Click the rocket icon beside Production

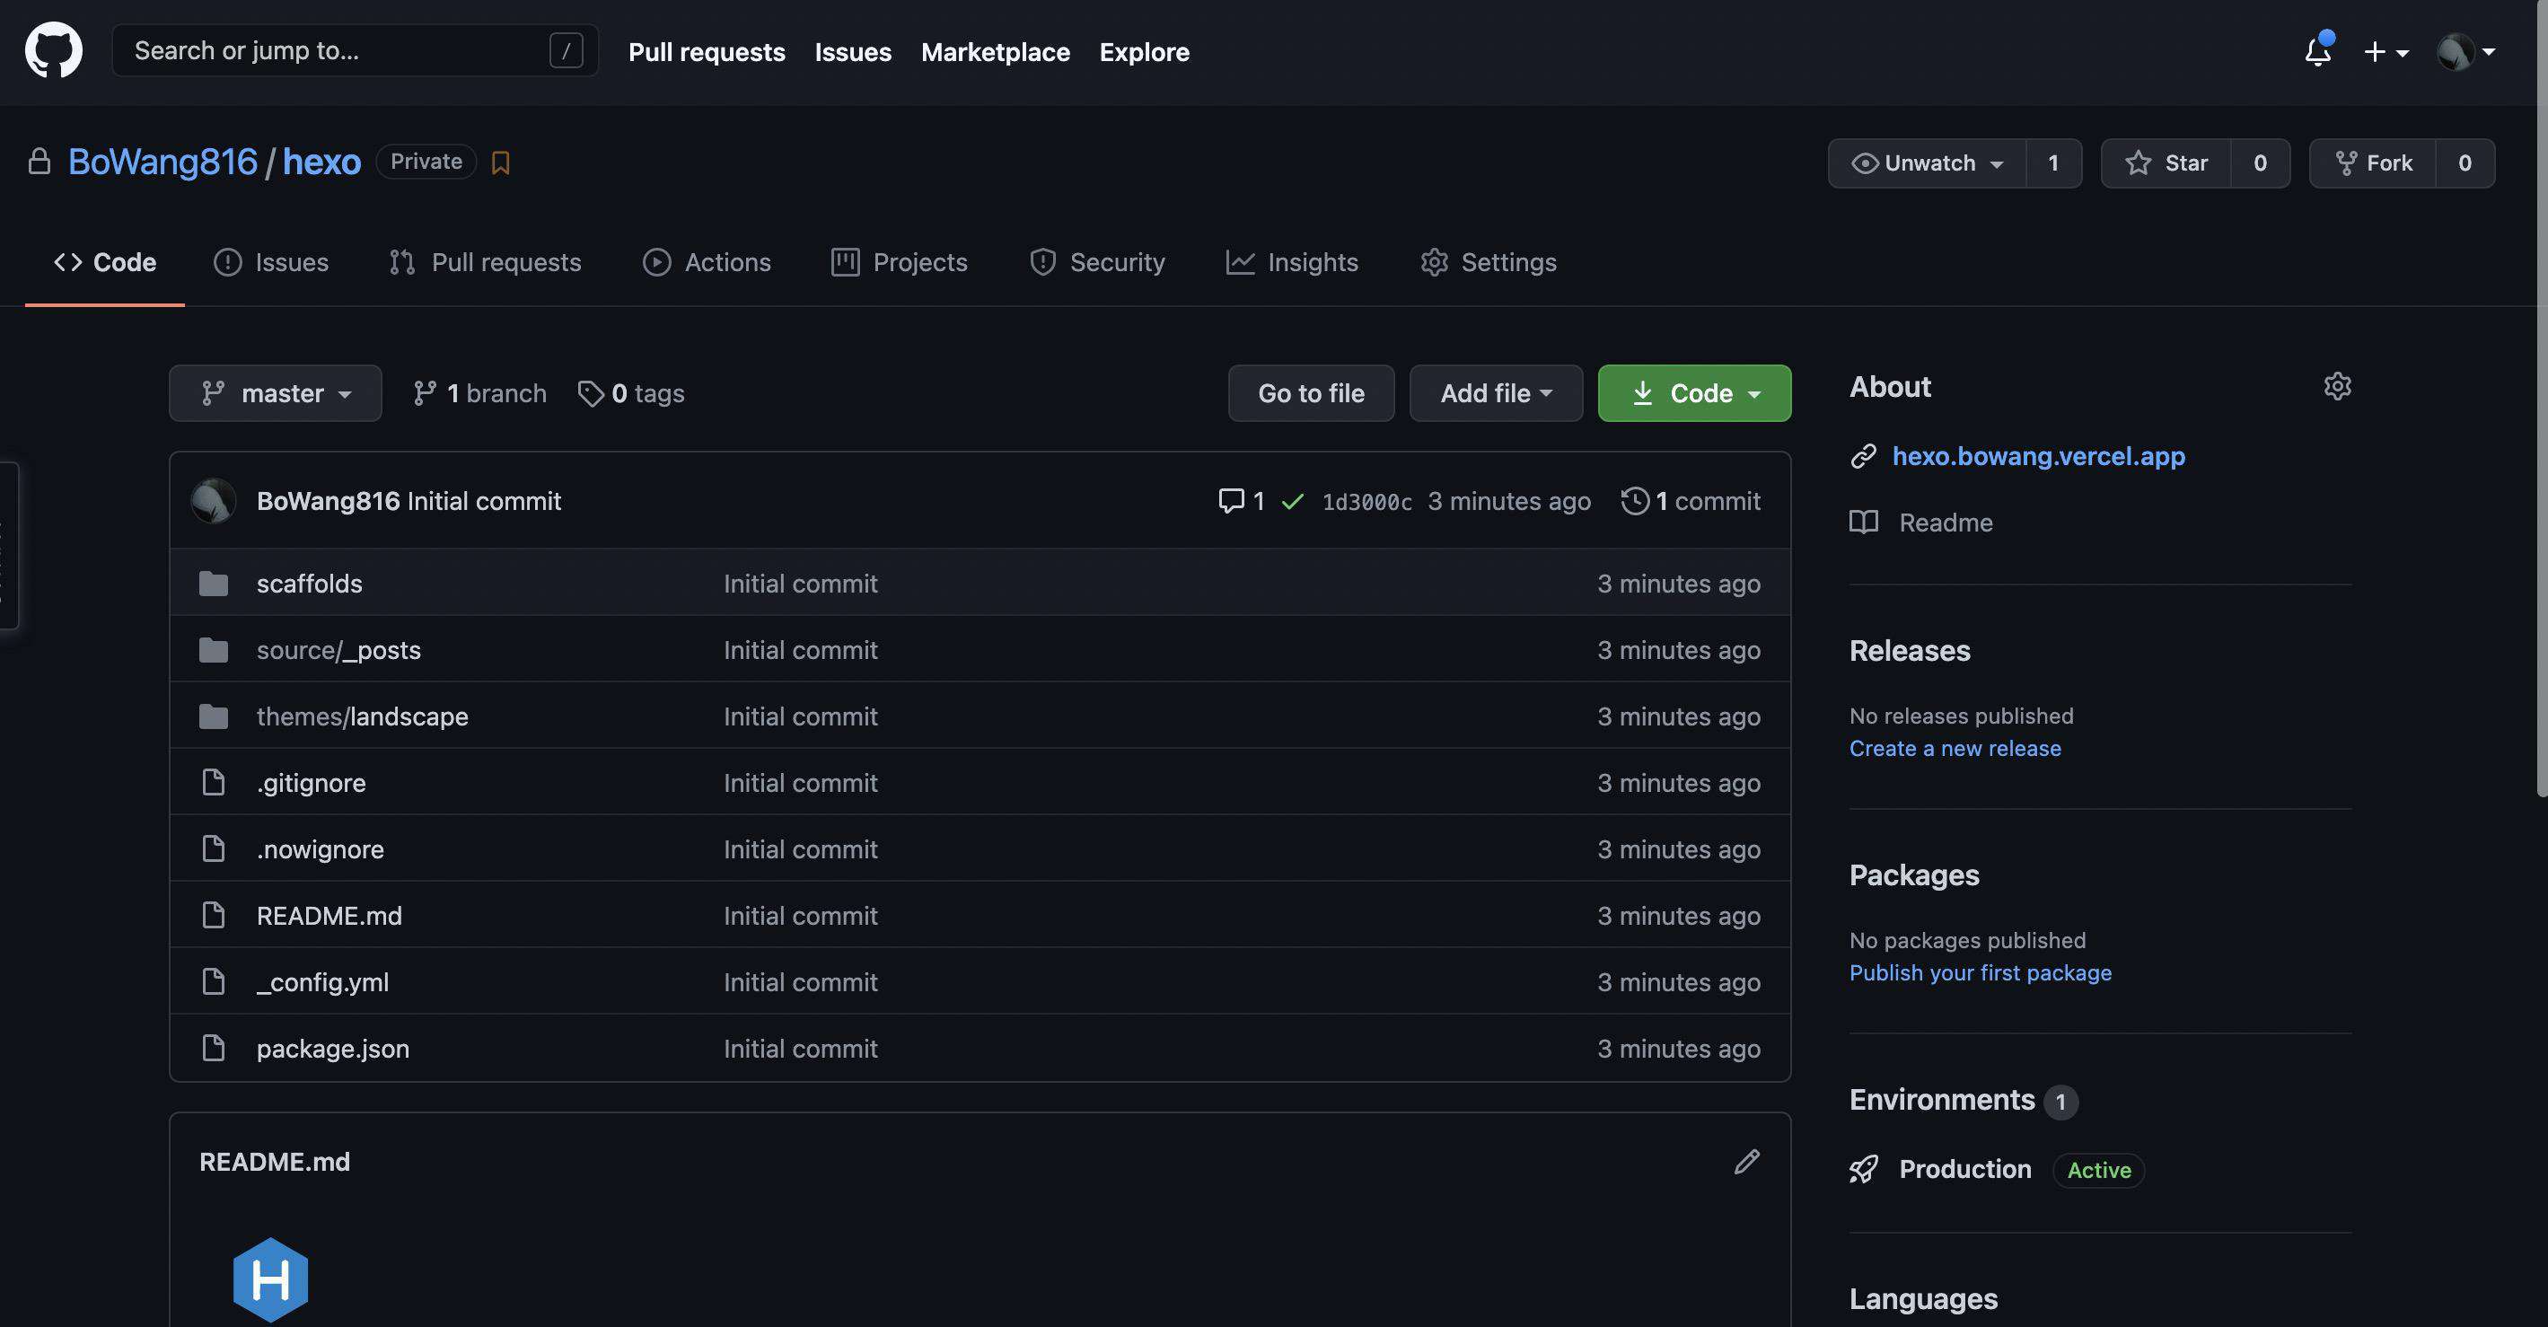click(1864, 1170)
